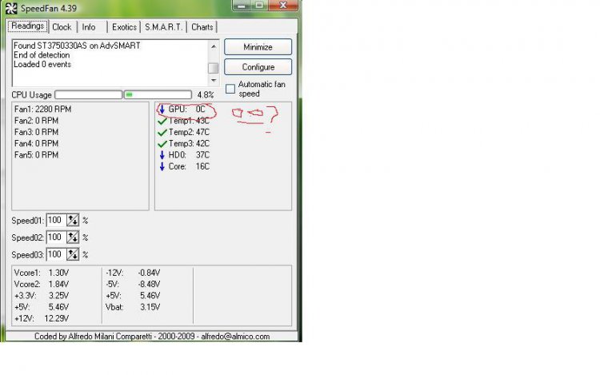Viewport: 600px width, 375px height.
Task: Click the Vcore2 1.84V value
Action: click(x=58, y=285)
